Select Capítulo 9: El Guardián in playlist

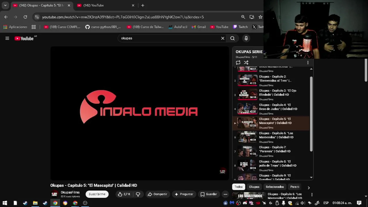click(x=271, y=177)
